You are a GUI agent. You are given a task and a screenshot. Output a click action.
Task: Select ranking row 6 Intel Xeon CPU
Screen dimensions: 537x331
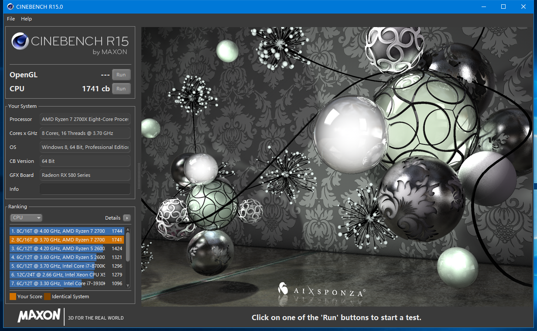pyautogui.click(x=67, y=275)
